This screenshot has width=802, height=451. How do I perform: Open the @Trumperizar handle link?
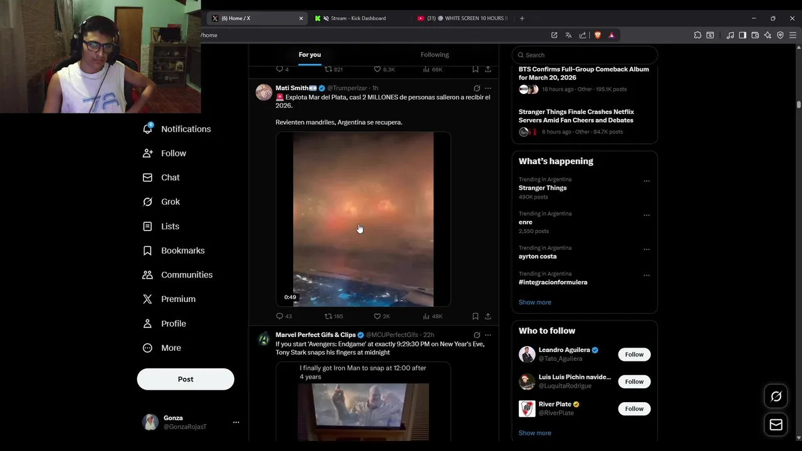coord(347,88)
